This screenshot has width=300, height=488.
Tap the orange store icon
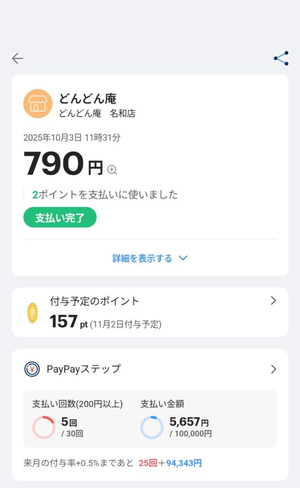(x=38, y=103)
